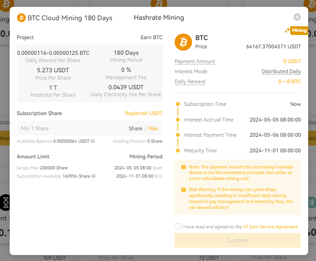Viewport: 316px width, 261px height.
Task: Click the Hashrate Mining heading
Action: (x=158, y=18)
